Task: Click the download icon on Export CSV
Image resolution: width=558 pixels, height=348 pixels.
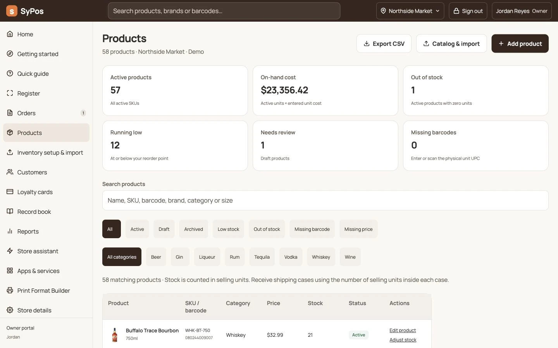Action: pos(367,44)
